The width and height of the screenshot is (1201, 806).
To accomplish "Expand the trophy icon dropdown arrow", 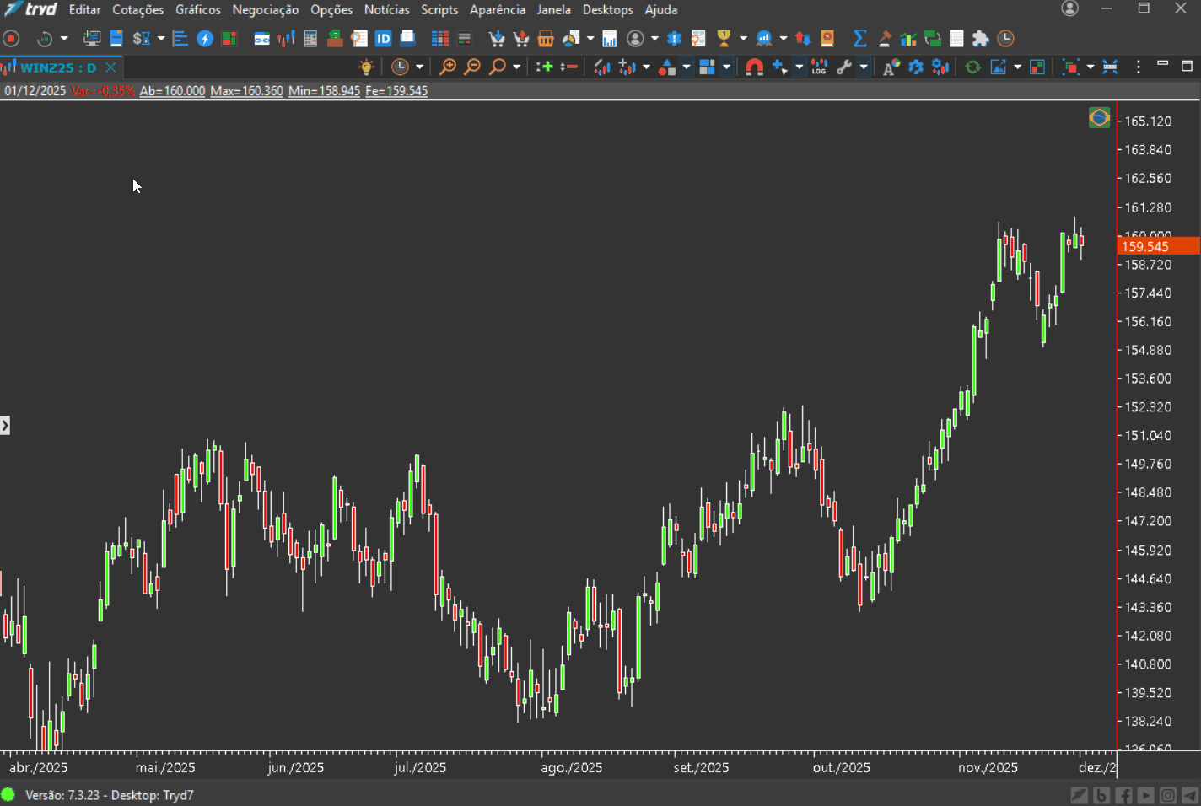I will point(743,39).
